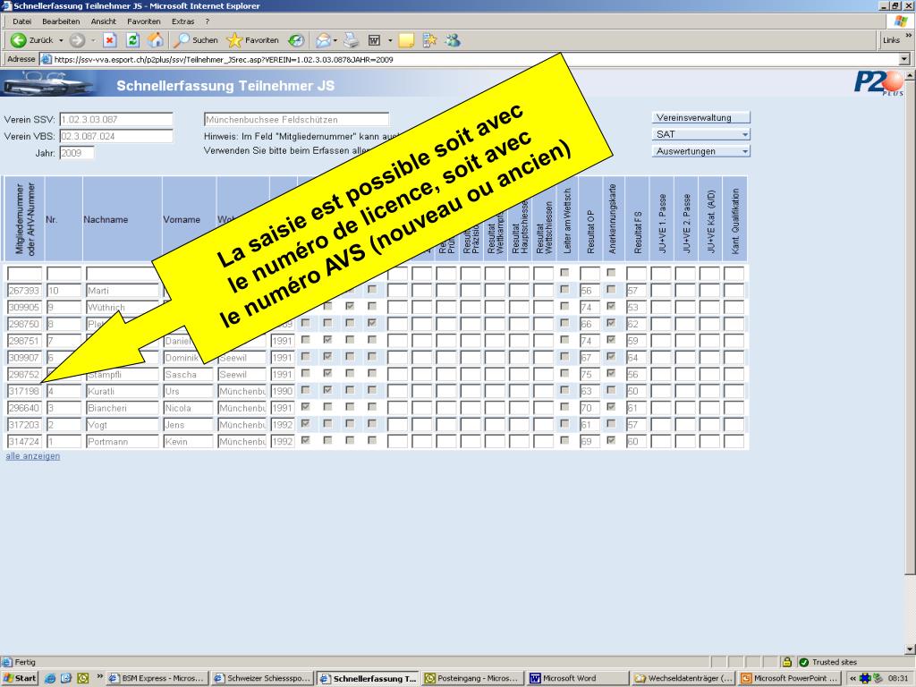Expand the Mail icon dropdown arrow

335,40
